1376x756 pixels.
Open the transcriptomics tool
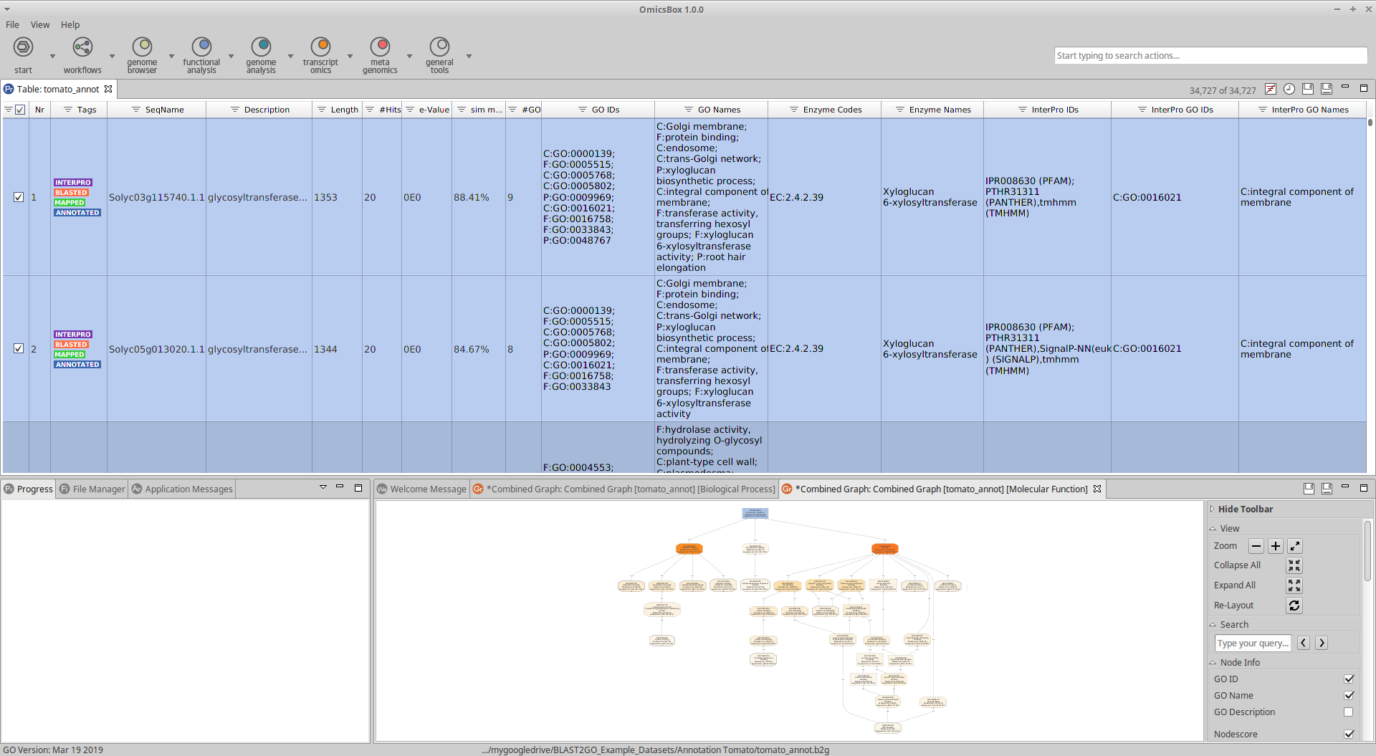click(320, 48)
